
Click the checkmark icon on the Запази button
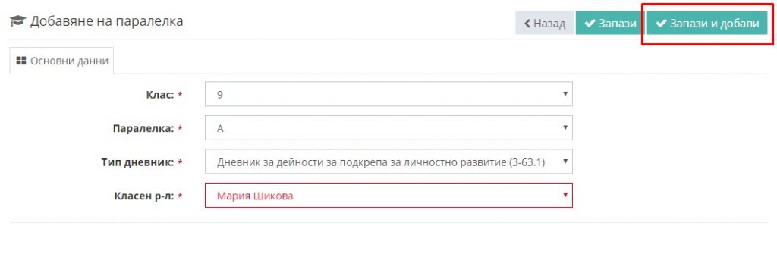click(x=590, y=24)
